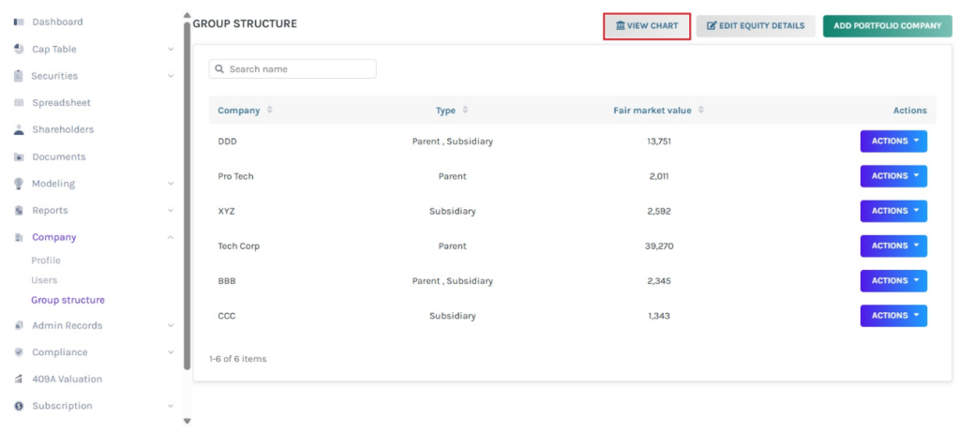The image size is (960, 434).
Task: Click the Cap Table pie chart icon
Action: (19, 49)
